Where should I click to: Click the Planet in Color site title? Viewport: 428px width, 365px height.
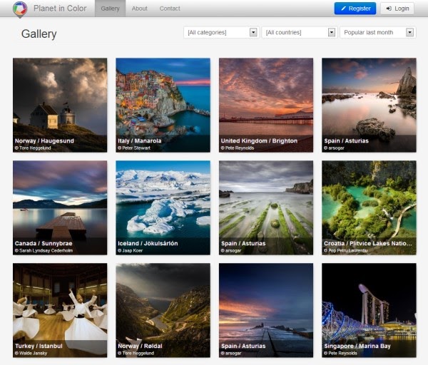[x=60, y=9]
